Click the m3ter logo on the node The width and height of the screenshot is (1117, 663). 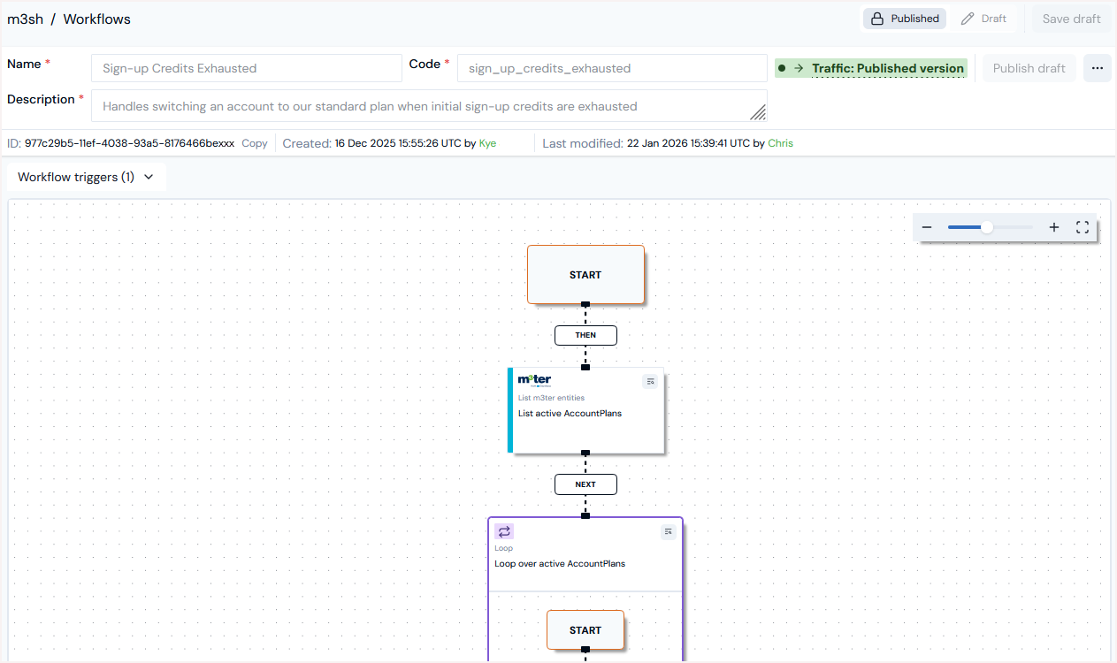(534, 380)
